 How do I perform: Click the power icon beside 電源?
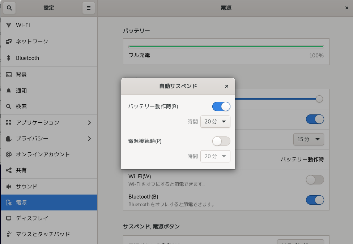(9, 202)
